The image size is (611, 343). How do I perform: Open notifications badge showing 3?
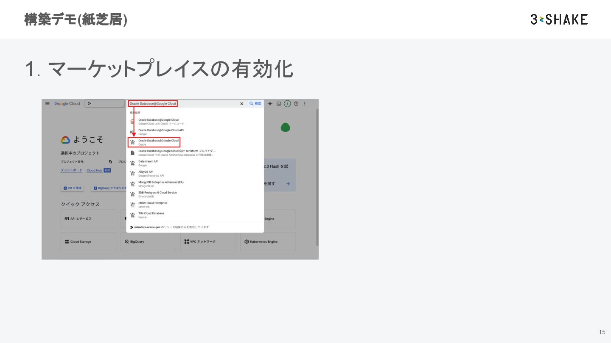pos(287,104)
